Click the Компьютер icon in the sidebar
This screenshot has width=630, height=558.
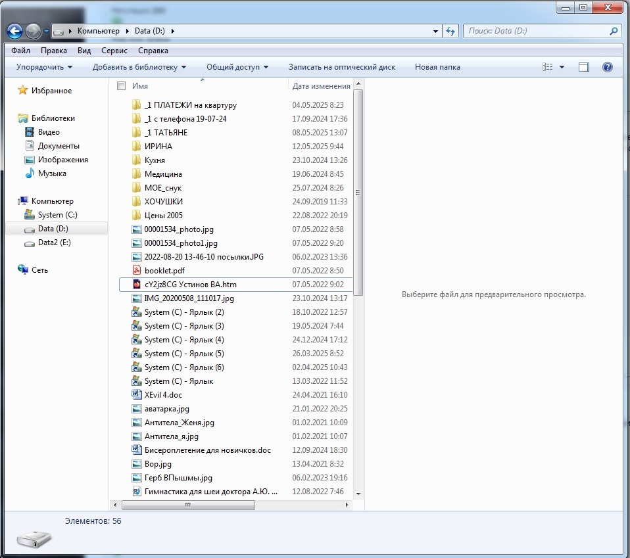point(23,200)
